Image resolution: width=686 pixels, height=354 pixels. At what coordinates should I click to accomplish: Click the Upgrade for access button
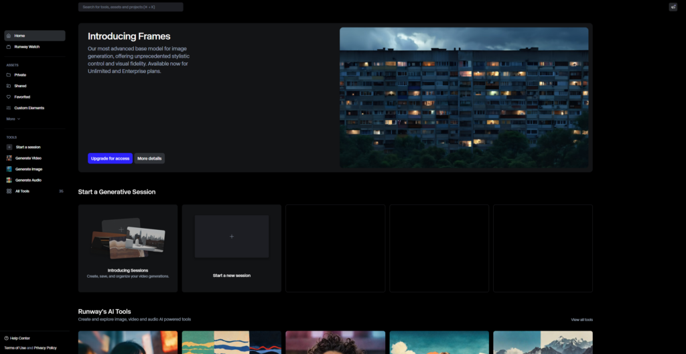pos(111,159)
